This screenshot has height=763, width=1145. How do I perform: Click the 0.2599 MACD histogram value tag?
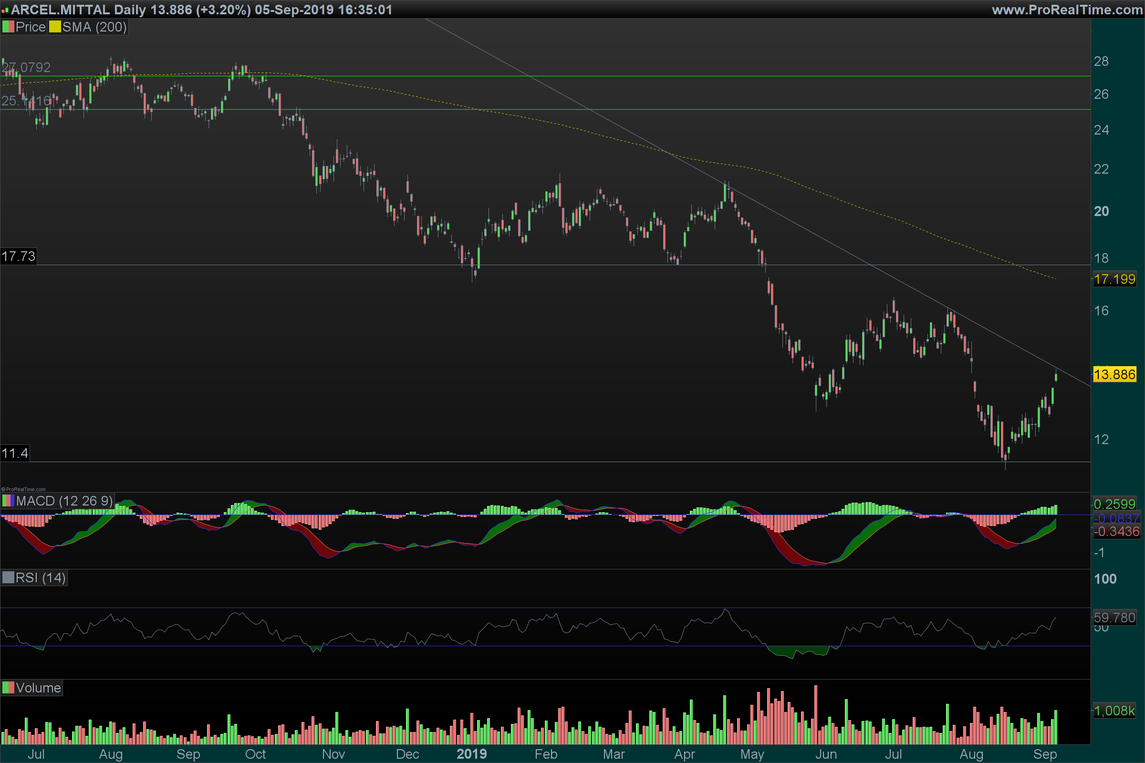pyautogui.click(x=1114, y=504)
